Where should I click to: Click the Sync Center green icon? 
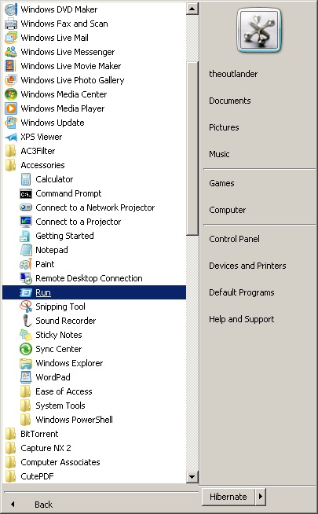point(26,349)
